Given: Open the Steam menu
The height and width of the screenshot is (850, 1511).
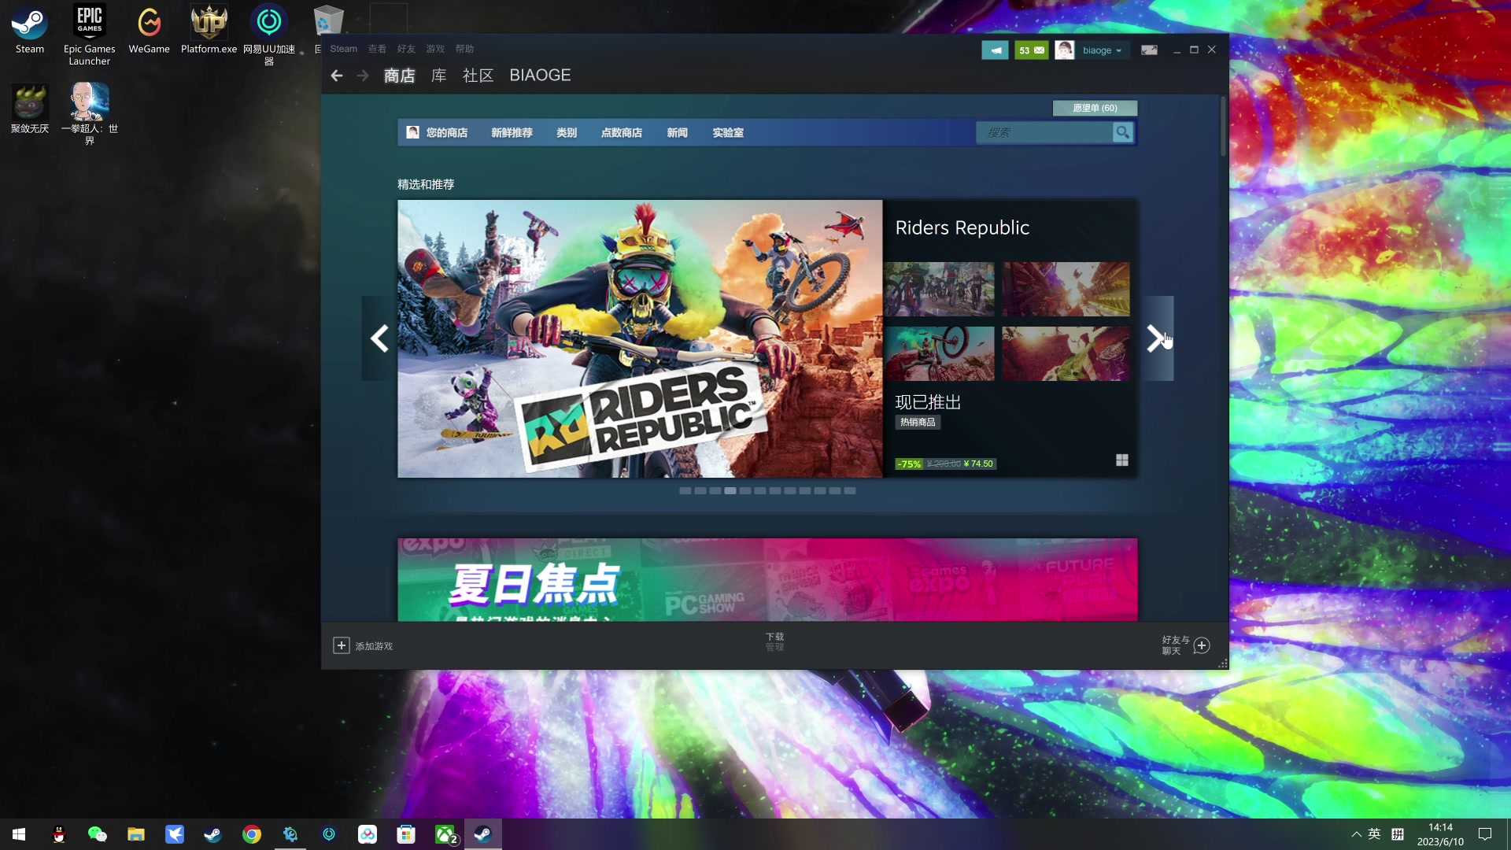Looking at the screenshot, I should [343, 49].
